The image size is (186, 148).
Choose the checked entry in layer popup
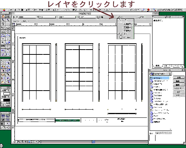coord(125,34)
